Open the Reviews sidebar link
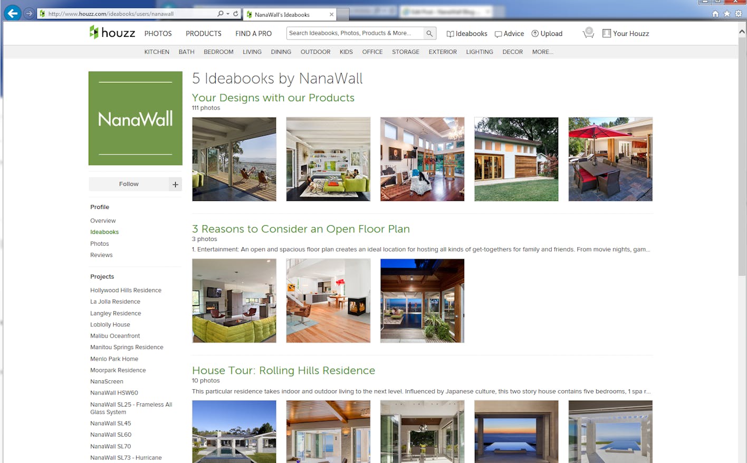 (x=101, y=255)
